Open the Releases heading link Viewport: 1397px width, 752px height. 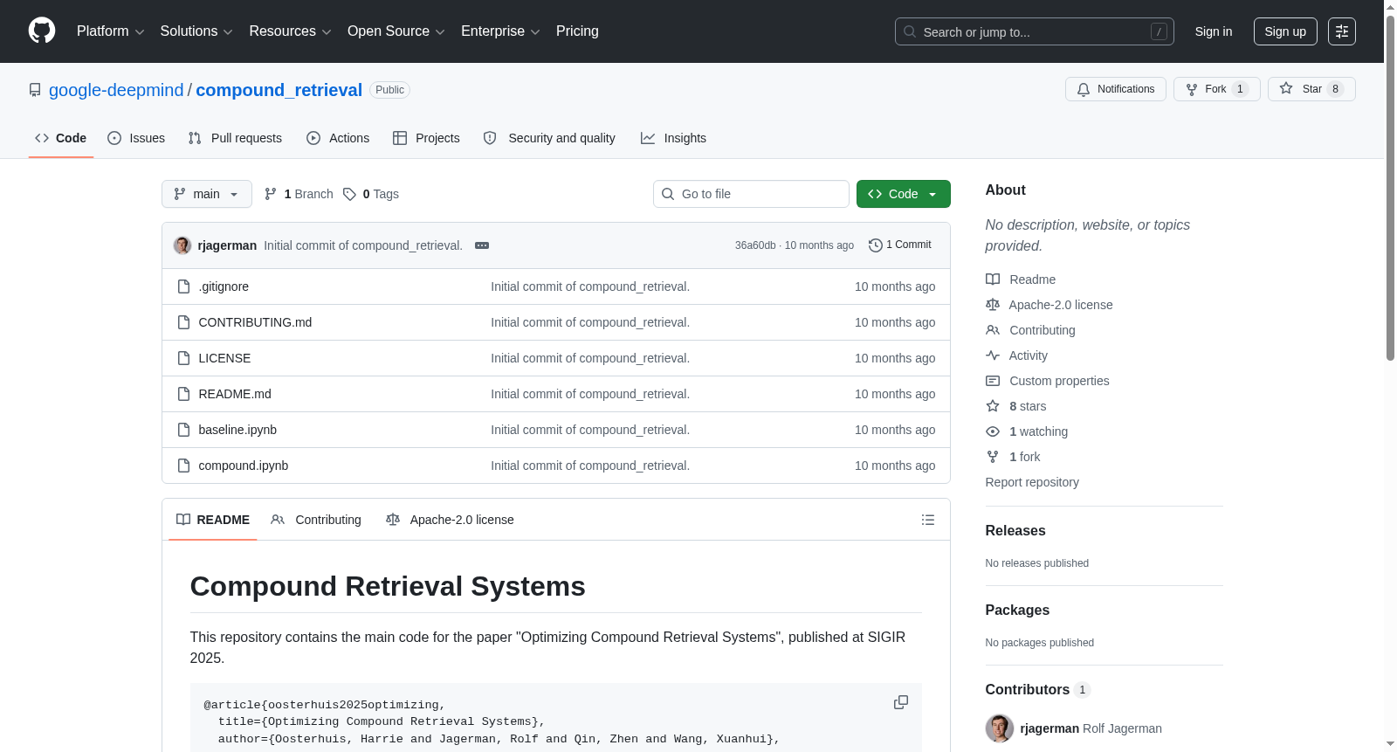coord(1015,531)
